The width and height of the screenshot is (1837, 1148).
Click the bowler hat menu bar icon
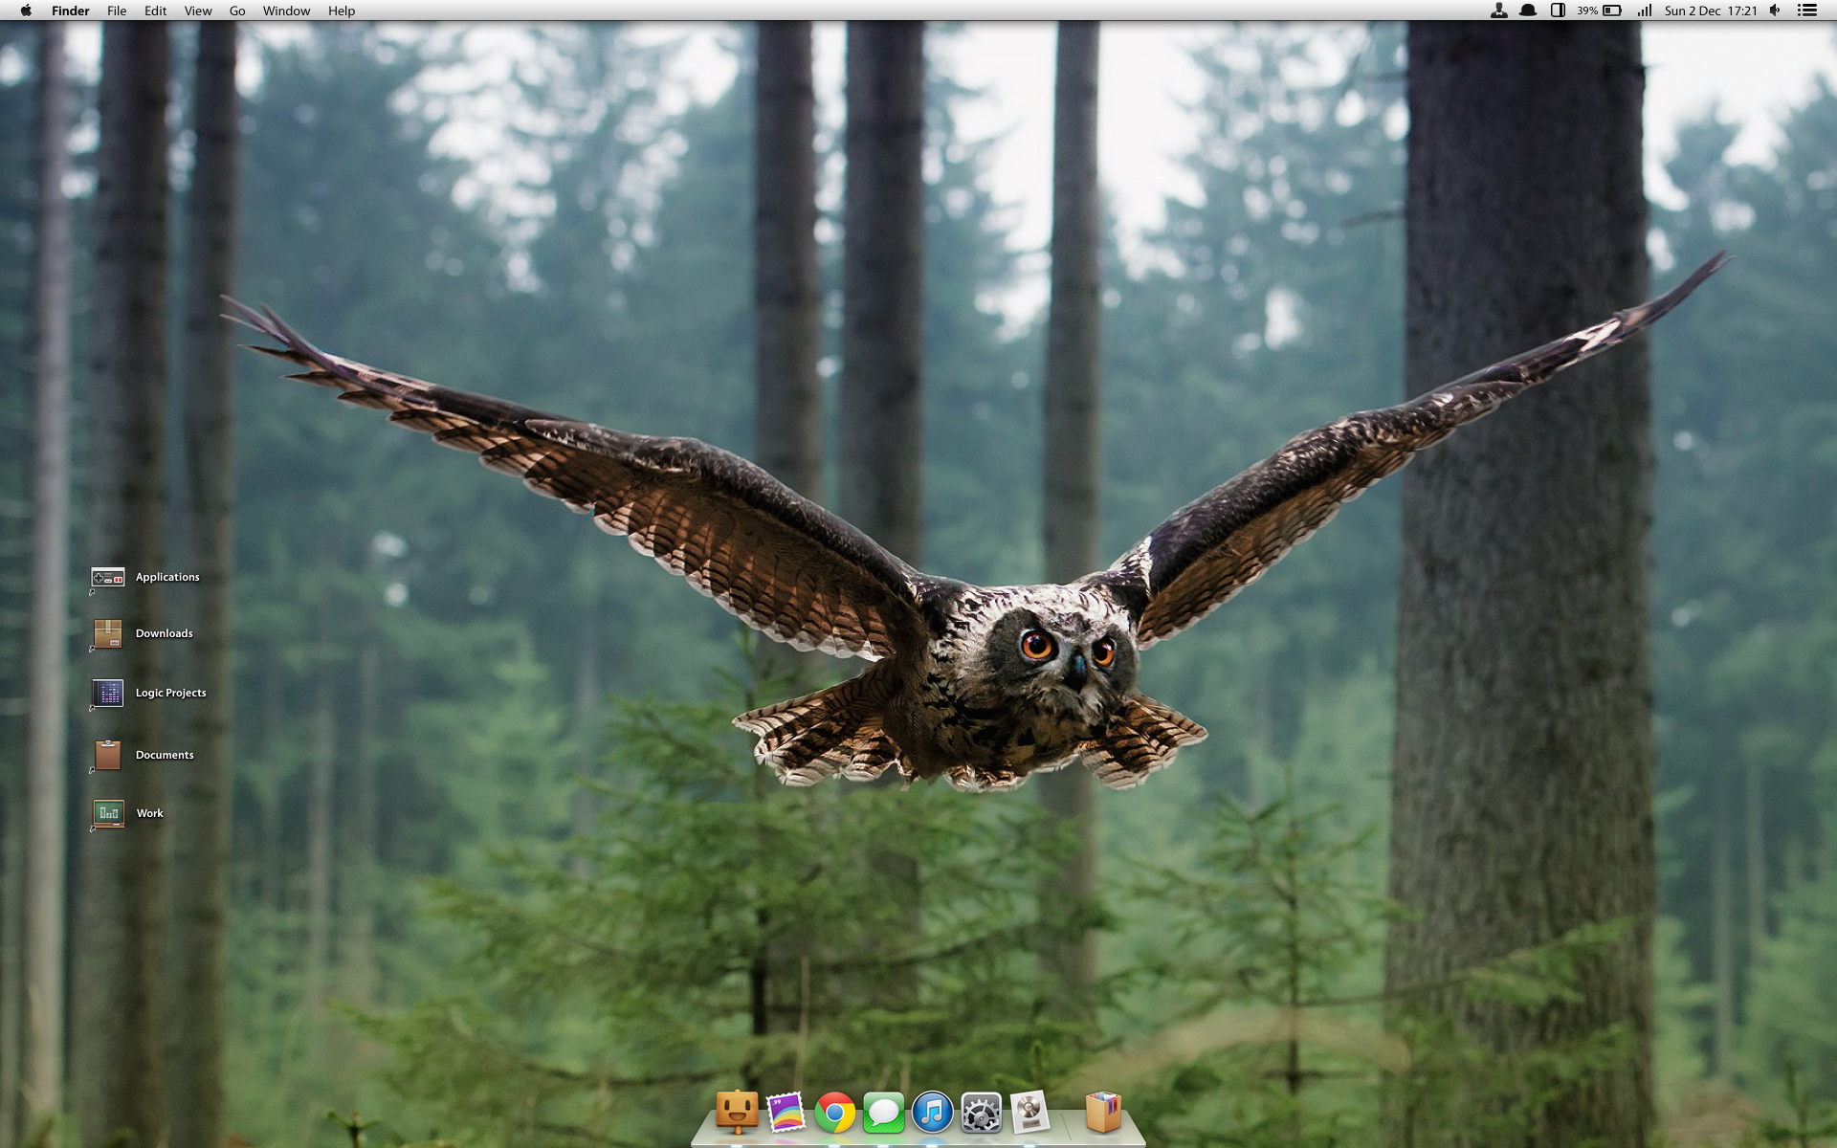1528,11
